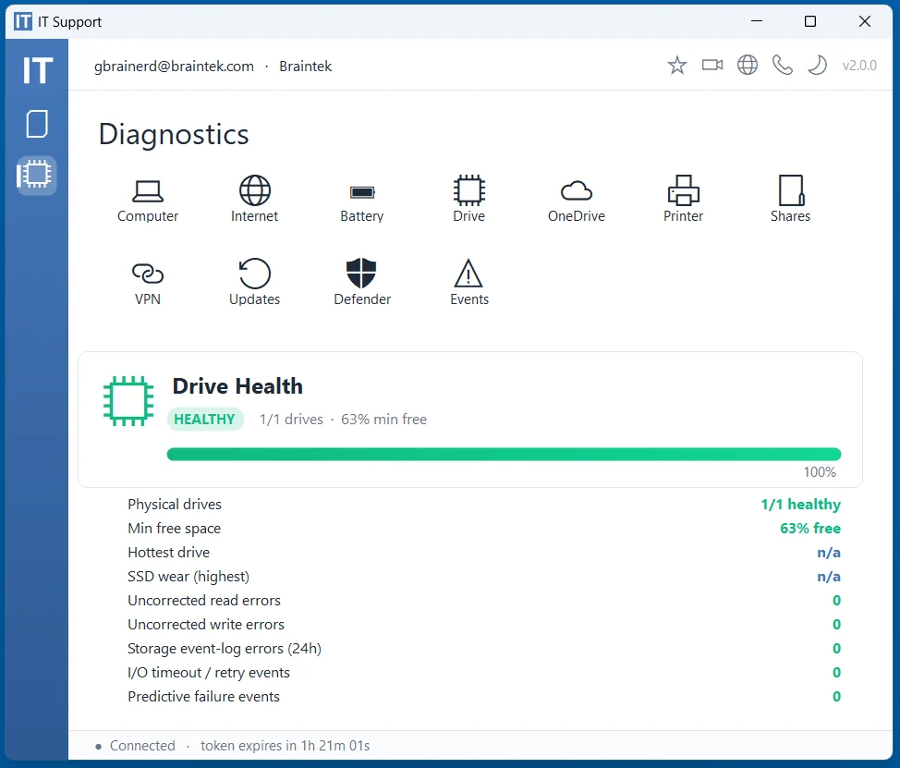Click the gbrainerd@braintek.com account text
900x768 pixels.
click(174, 67)
